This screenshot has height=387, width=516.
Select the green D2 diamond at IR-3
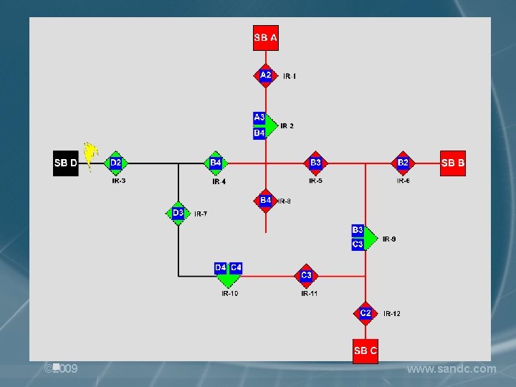[116, 163]
